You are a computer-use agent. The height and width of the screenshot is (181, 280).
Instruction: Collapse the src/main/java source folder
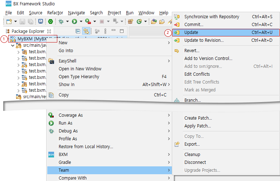pos(13,45)
